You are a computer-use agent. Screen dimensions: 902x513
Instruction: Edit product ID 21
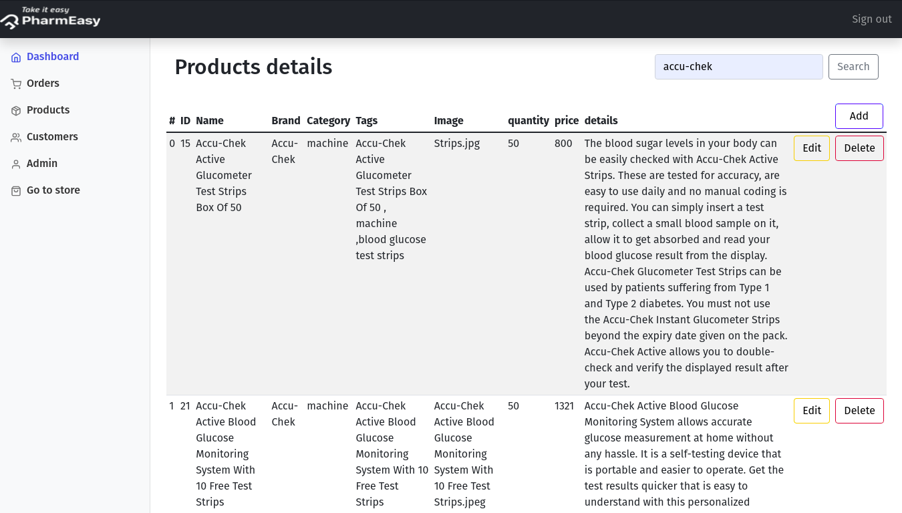(x=812, y=411)
